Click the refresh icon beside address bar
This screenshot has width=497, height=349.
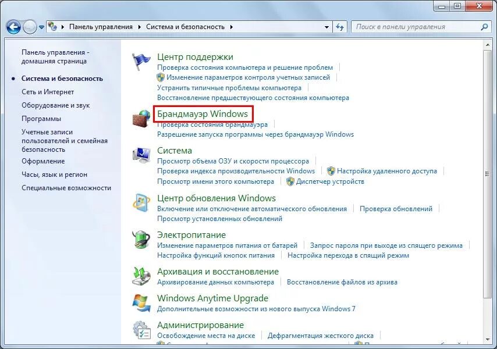point(340,27)
